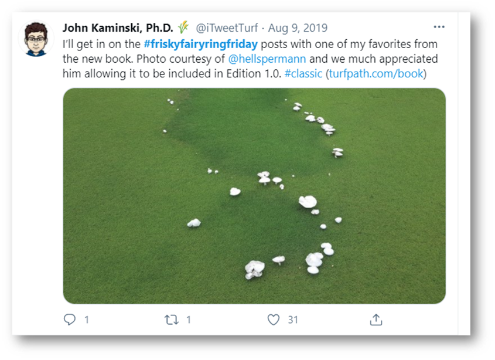Click the Share upload icon

coord(376,320)
